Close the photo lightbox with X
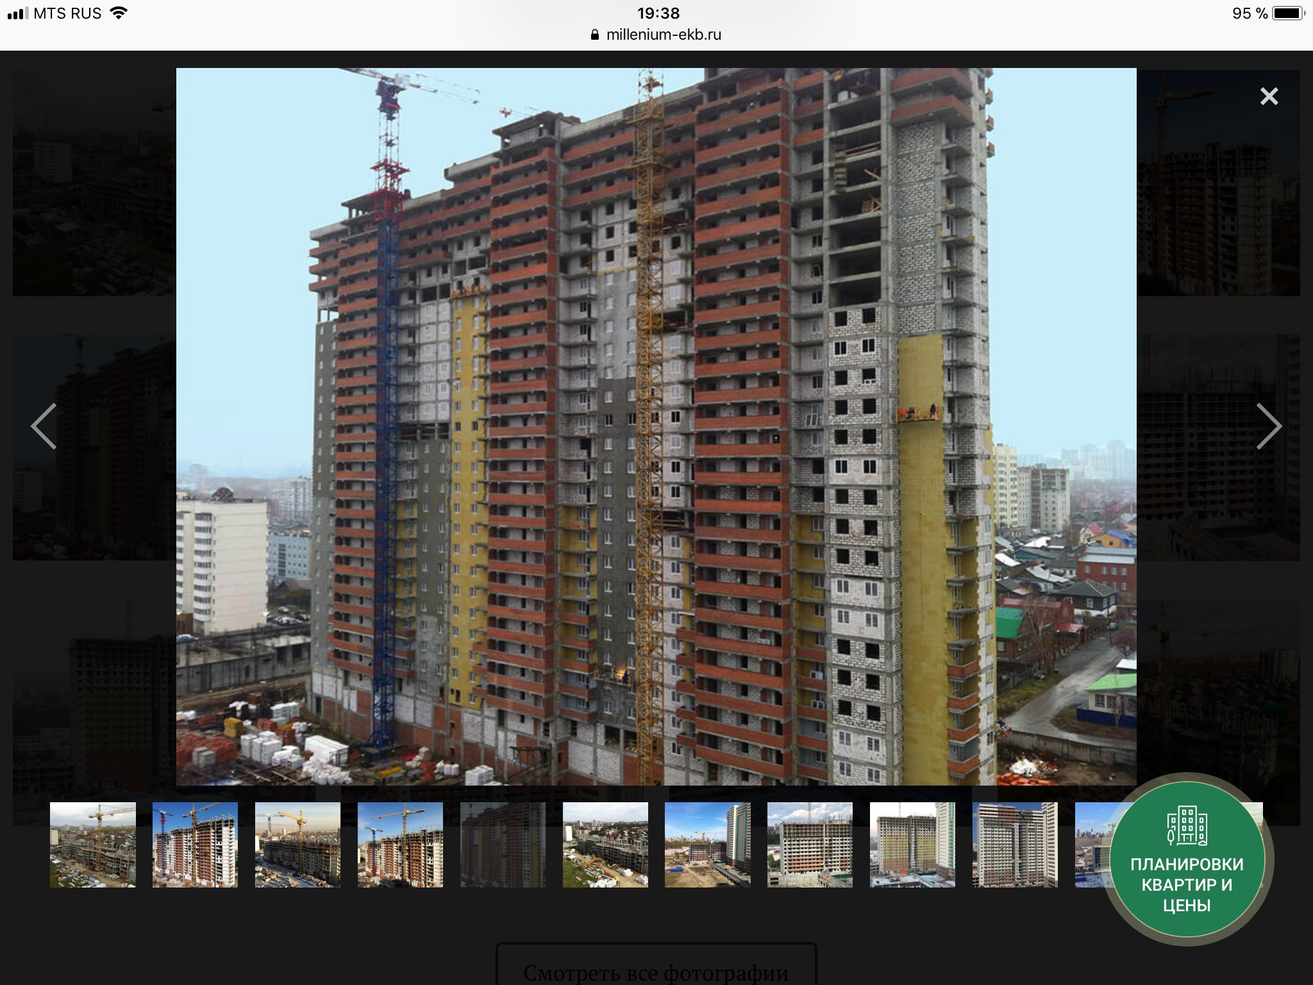Viewport: 1313px width, 985px height. click(x=1269, y=96)
